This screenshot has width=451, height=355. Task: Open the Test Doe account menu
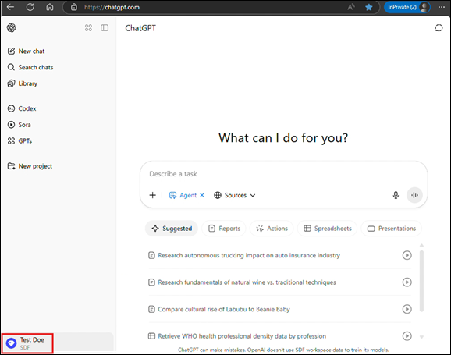(x=27, y=343)
